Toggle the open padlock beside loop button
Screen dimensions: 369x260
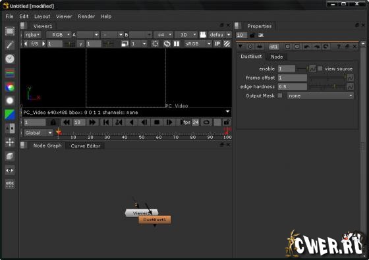[227, 122]
